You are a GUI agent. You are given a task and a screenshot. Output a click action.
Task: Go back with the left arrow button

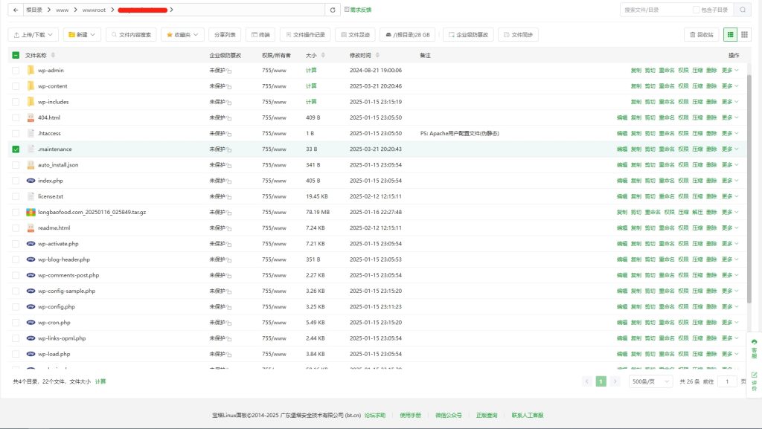tap(16, 10)
